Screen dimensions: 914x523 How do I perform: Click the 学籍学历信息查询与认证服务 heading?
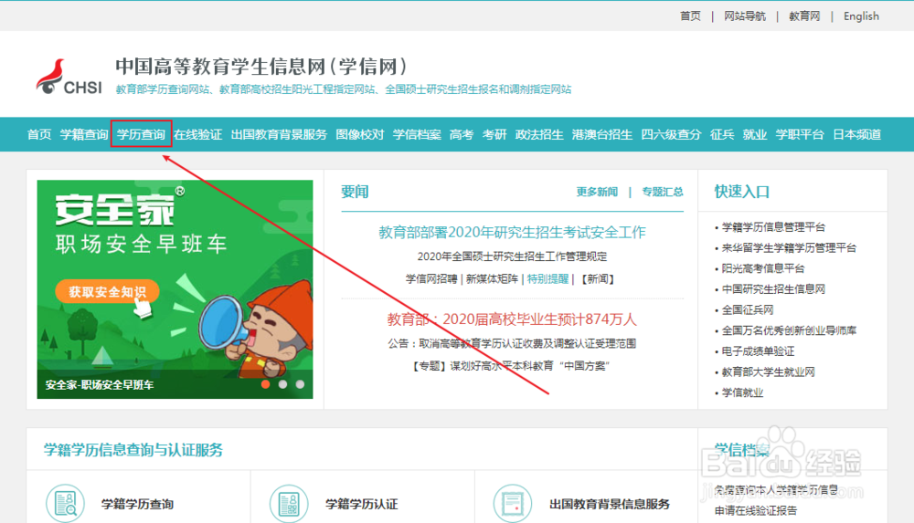[x=133, y=450]
